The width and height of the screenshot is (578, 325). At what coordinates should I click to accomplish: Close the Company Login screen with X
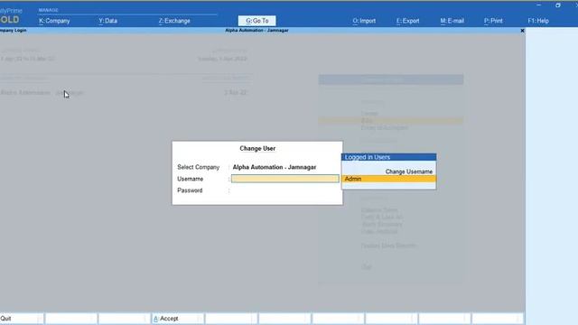pyautogui.click(x=522, y=31)
